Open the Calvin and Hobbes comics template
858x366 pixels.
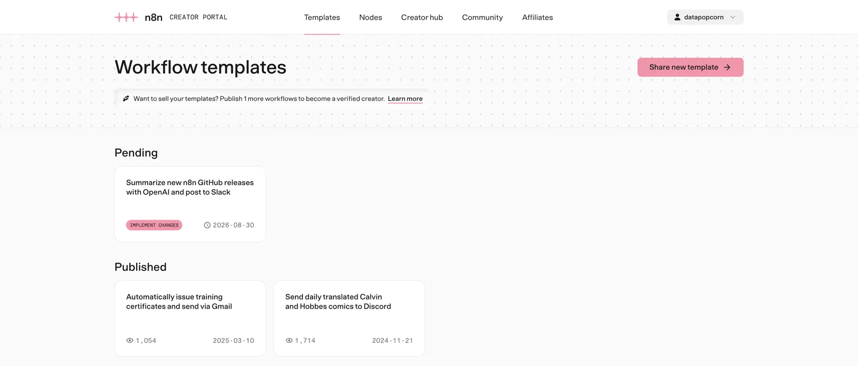(349, 318)
